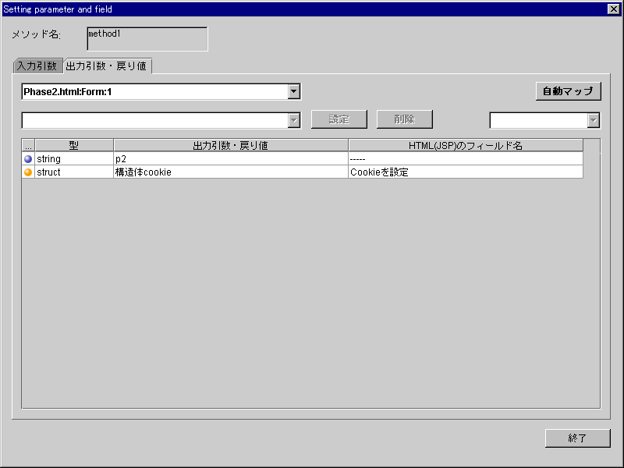Click the method1 name field

coord(147,39)
